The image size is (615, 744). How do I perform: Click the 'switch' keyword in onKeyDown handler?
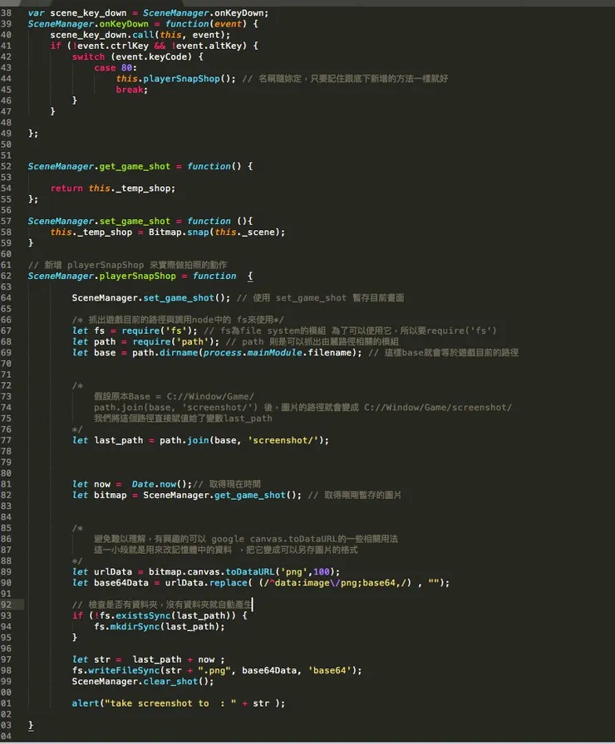point(88,57)
